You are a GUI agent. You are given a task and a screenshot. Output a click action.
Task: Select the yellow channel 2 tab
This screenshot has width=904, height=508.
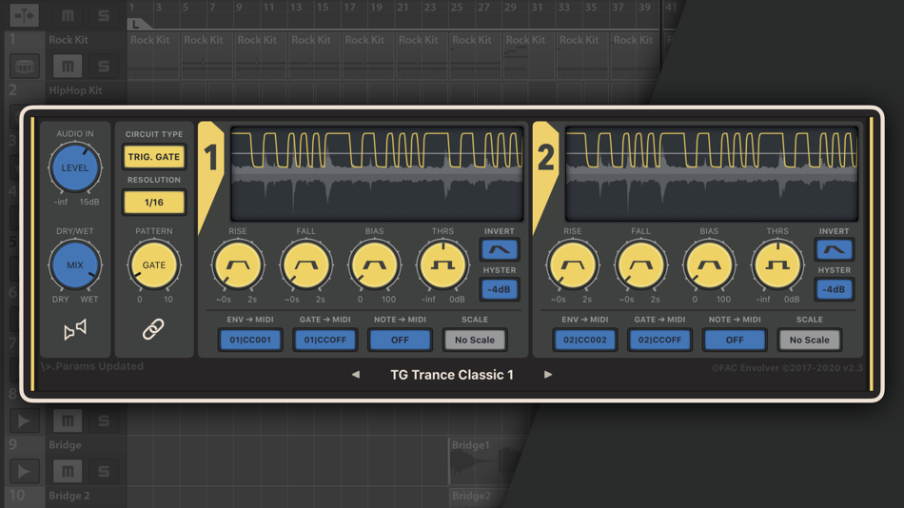coord(545,167)
